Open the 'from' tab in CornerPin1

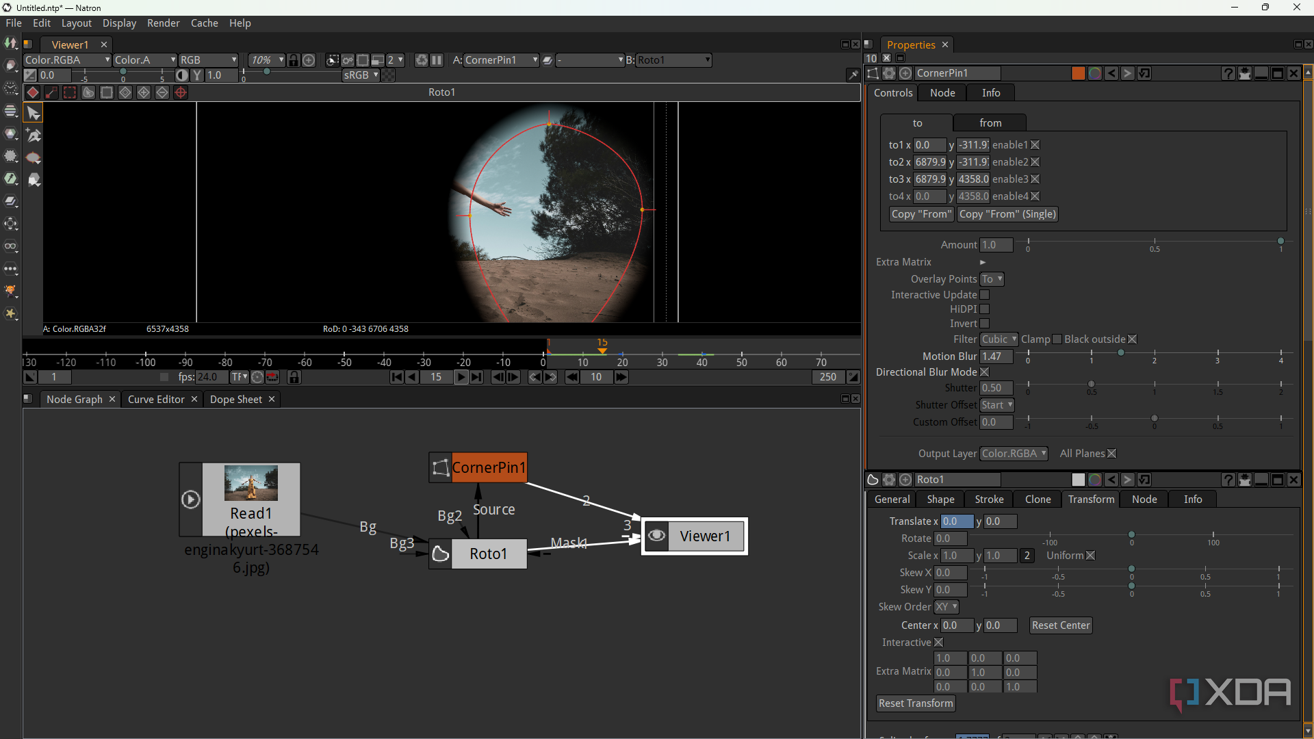[x=990, y=123]
